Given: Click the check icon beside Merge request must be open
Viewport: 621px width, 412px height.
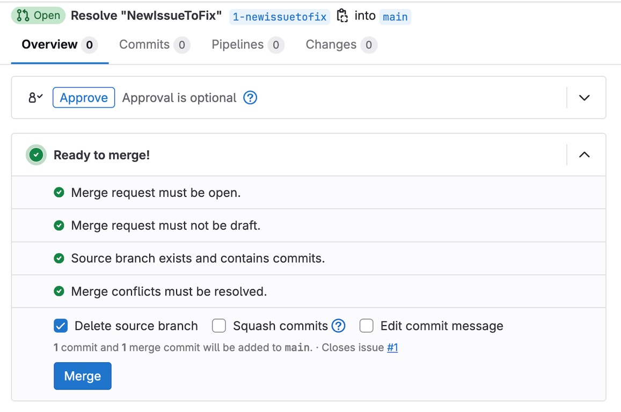Looking at the screenshot, I should click(59, 192).
